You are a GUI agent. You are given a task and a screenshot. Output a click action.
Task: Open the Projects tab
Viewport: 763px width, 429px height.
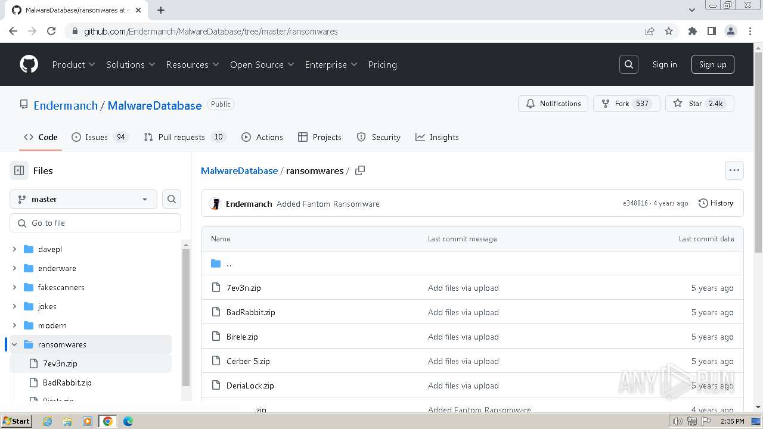(320, 137)
